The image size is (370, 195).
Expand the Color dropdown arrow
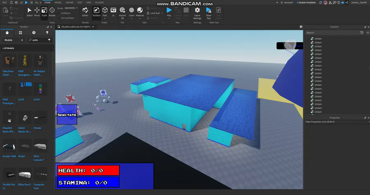(x=132, y=18)
